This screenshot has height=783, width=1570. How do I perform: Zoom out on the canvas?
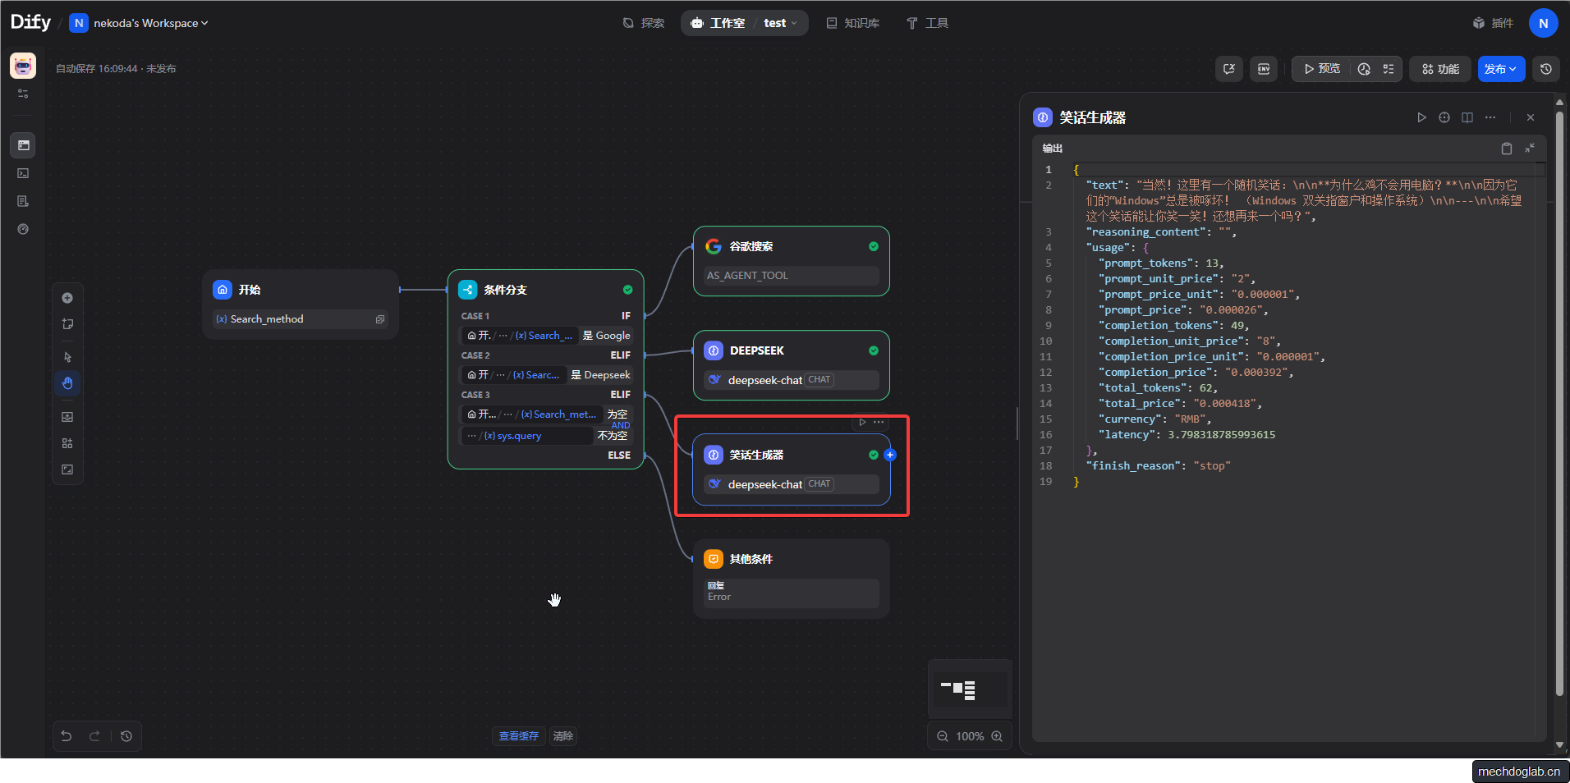(943, 736)
